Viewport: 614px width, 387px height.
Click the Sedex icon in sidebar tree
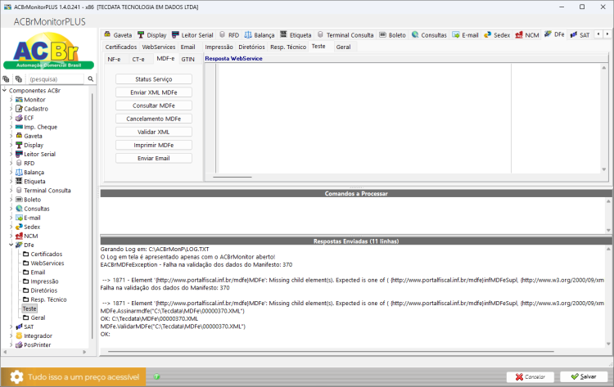point(19,227)
